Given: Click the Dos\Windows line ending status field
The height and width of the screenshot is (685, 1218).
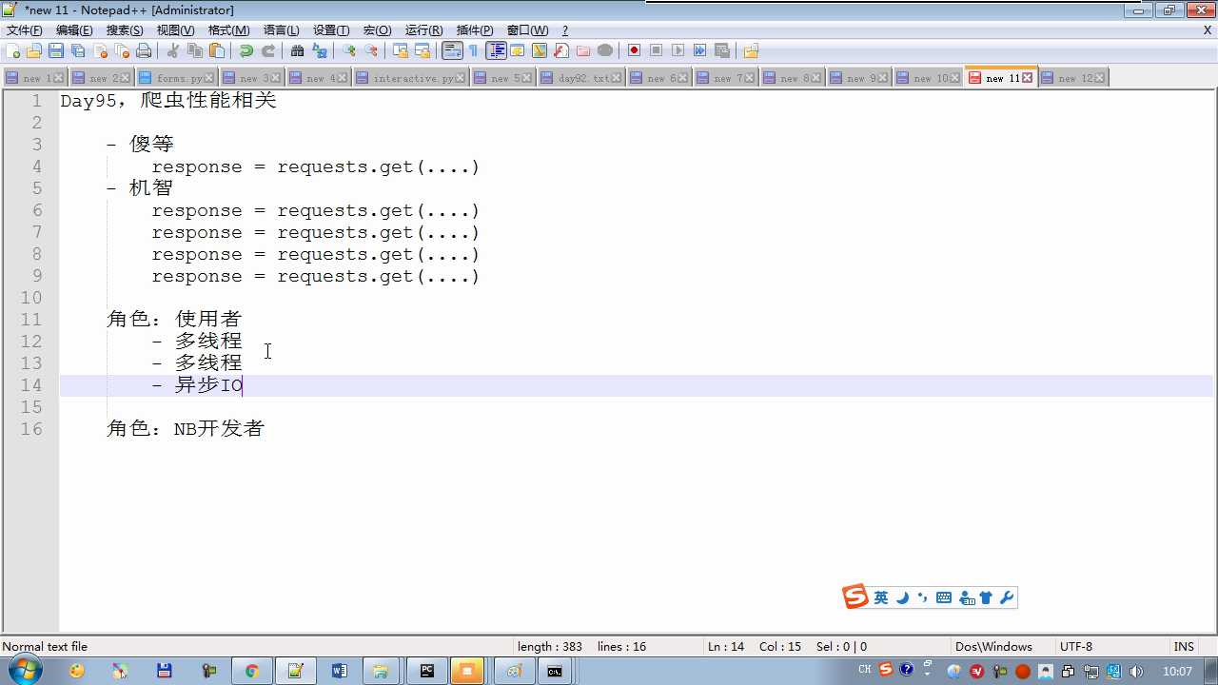Looking at the screenshot, I should pyautogui.click(x=993, y=647).
